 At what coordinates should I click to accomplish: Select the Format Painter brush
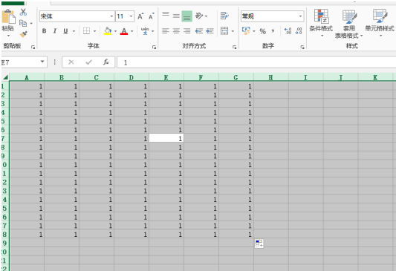(x=24, y=34)
